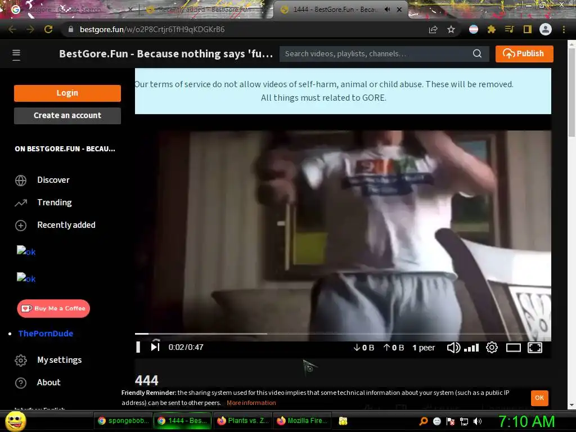
Task: Open video player settings gear
Action: coord(492,347)
